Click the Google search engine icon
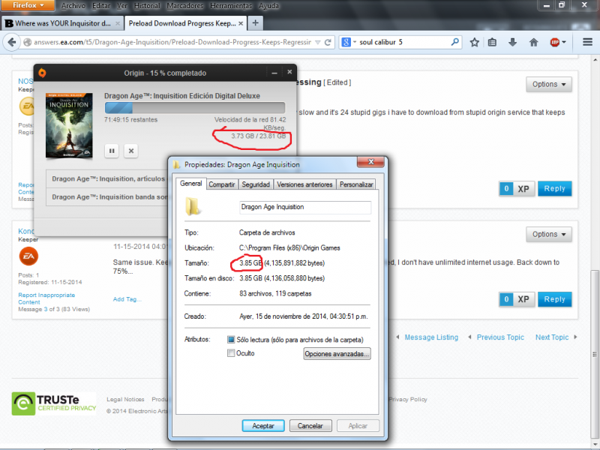This screenshot has width=600, height=450. 346,42
